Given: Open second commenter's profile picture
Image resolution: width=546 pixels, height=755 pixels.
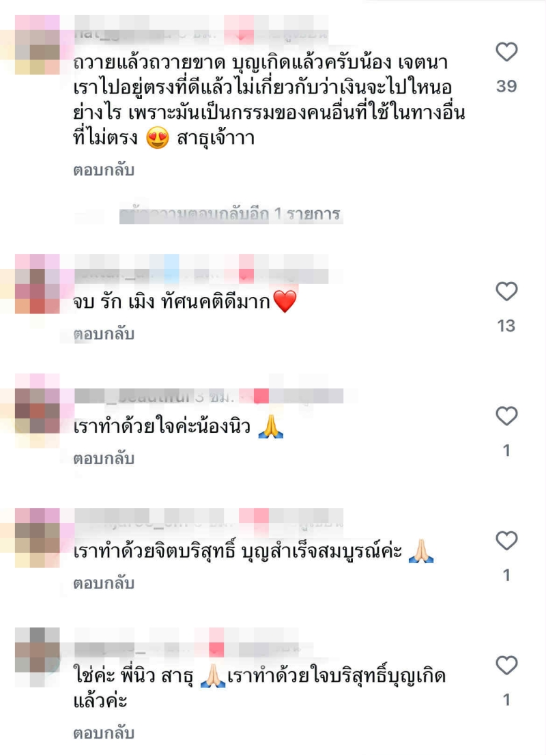Looking at the screenshot, I should [38, 284].
